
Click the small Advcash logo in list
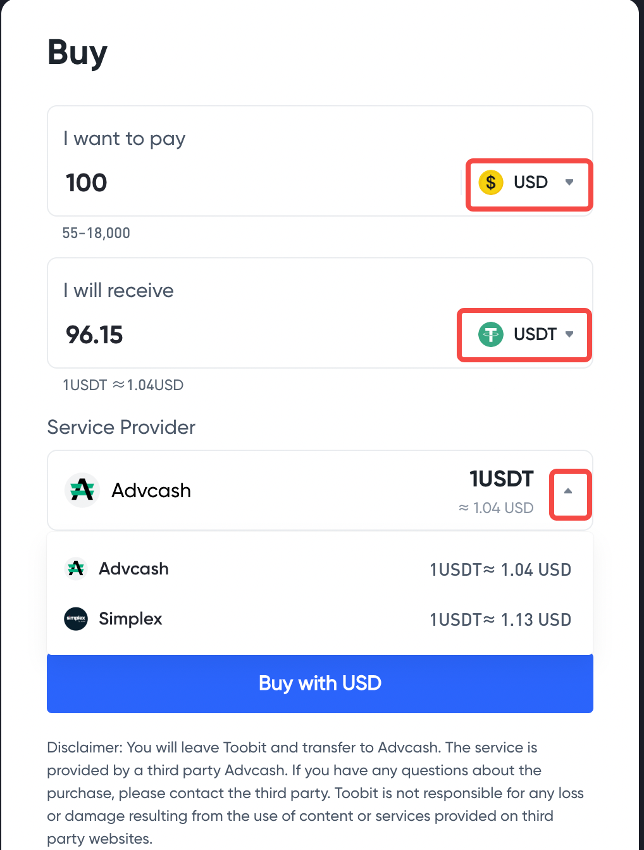tap(76, 569)
